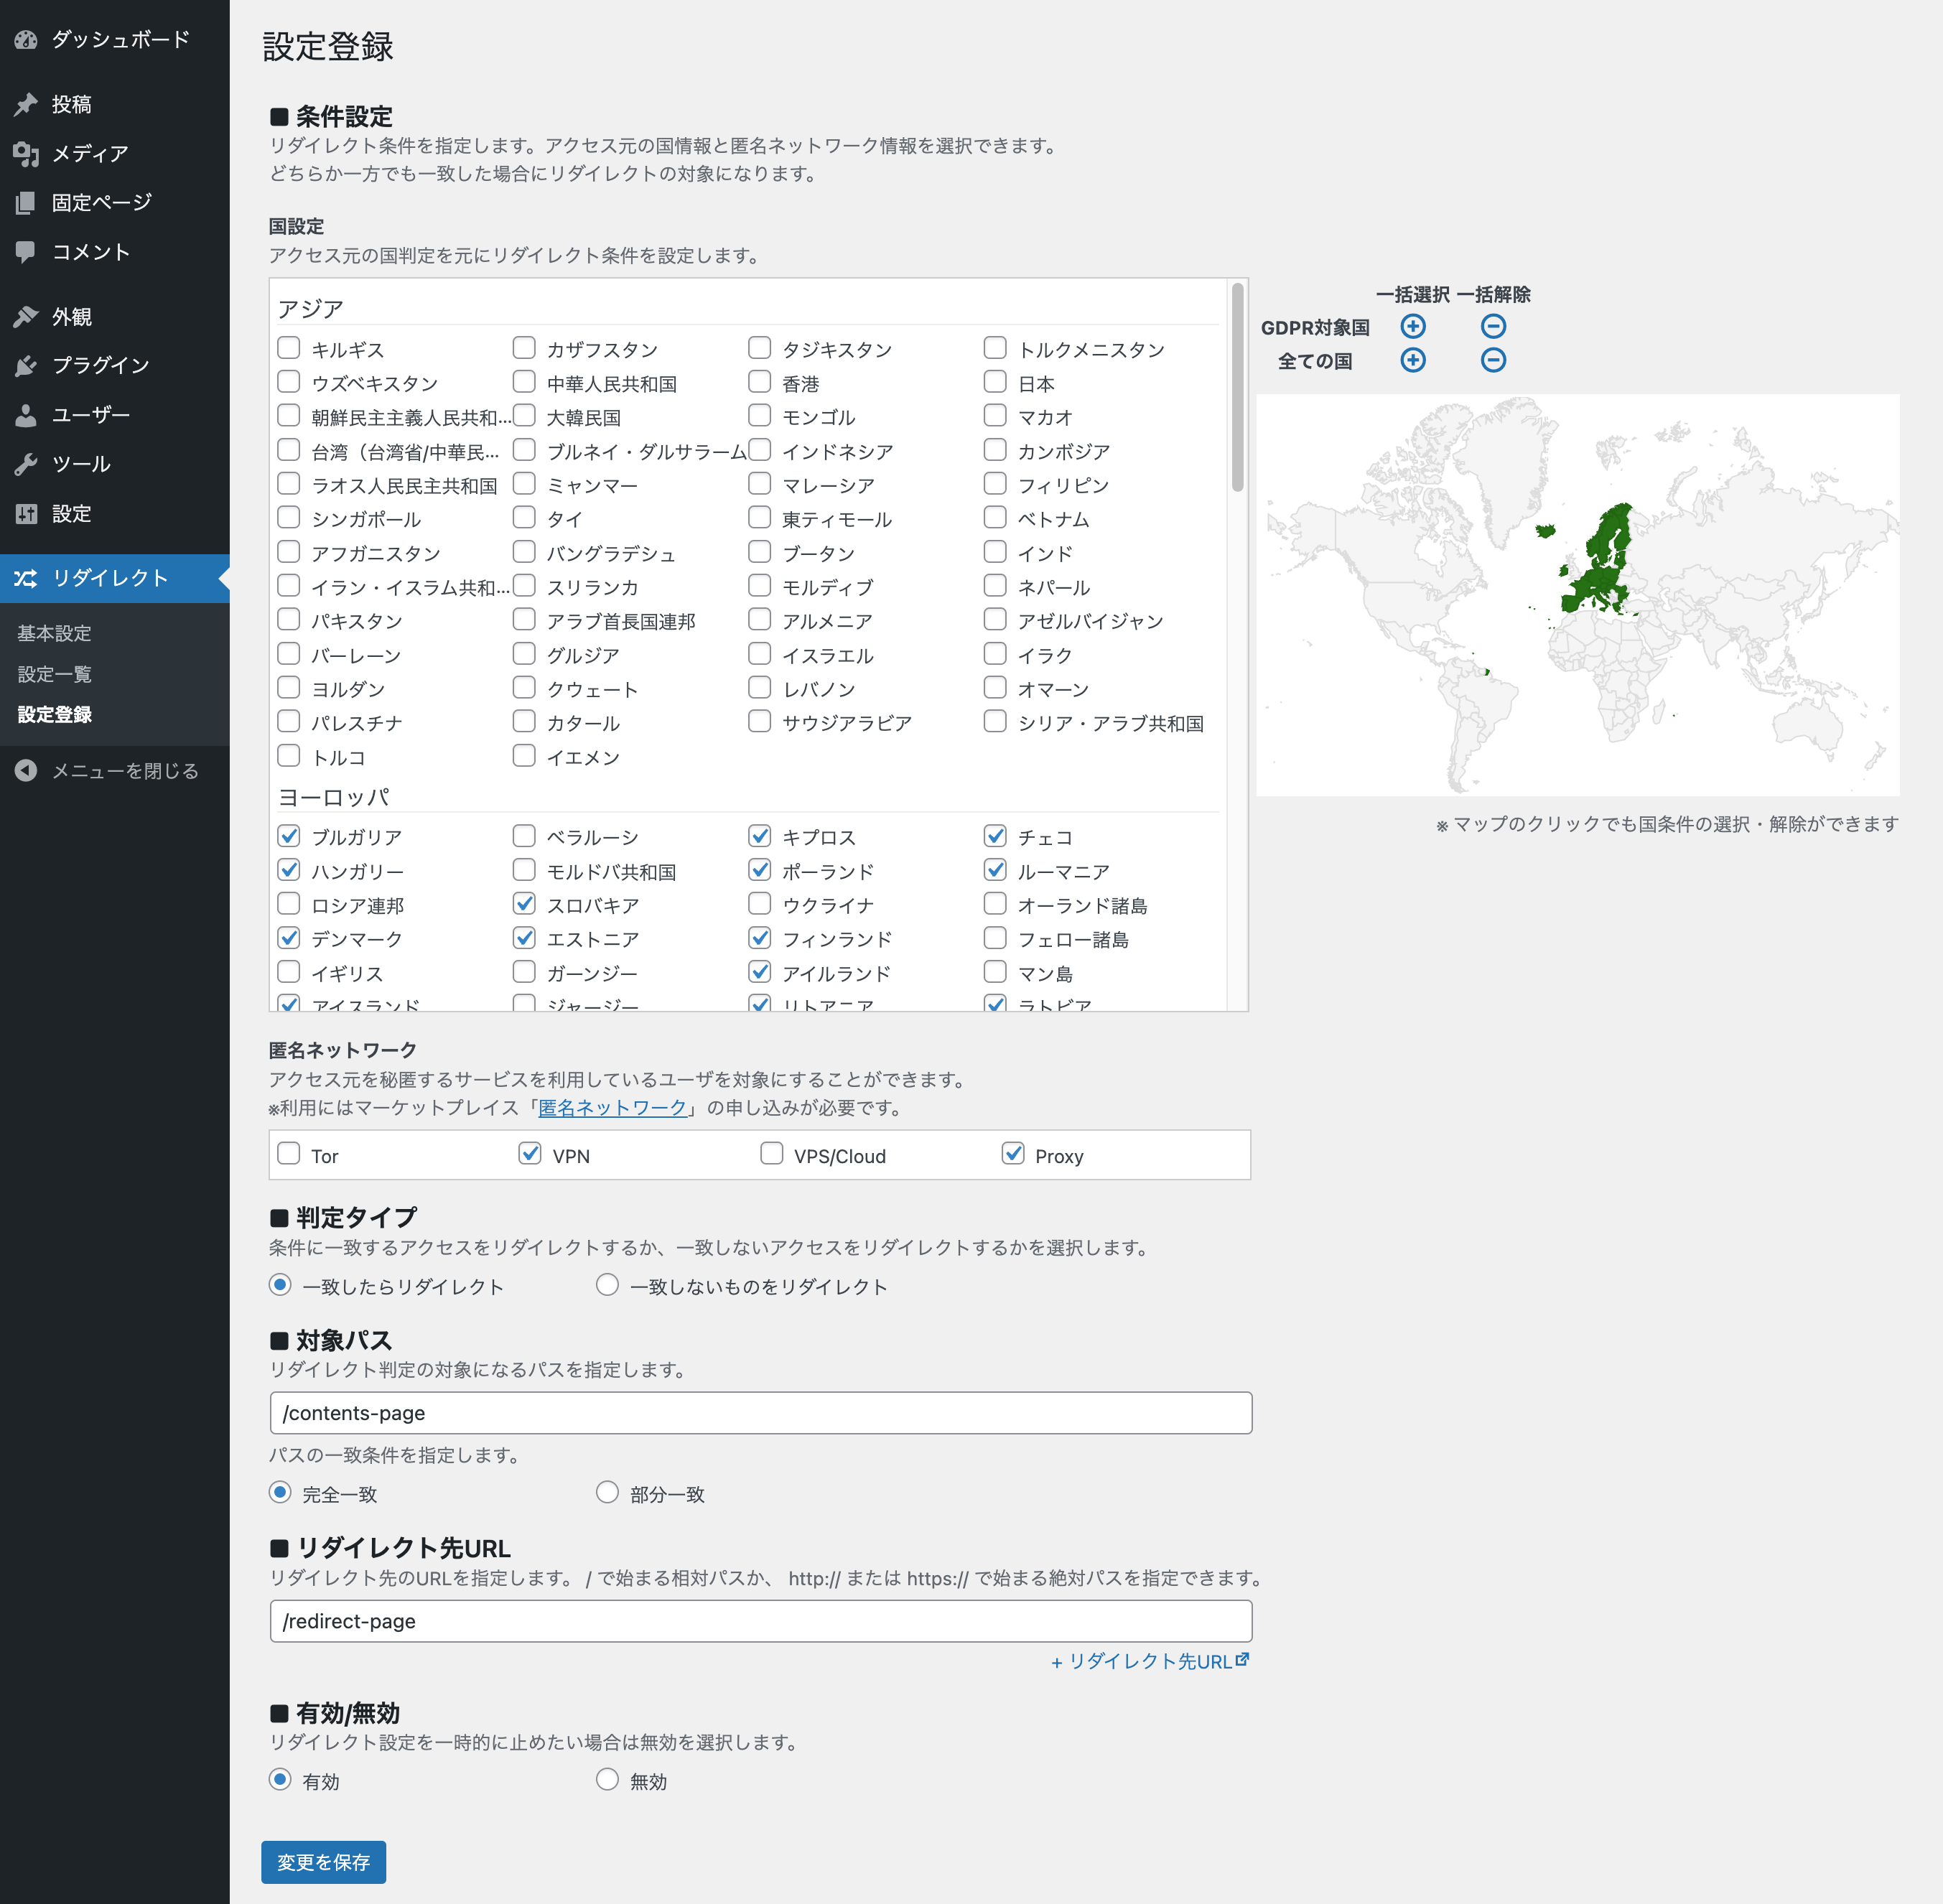This screenshot has height=1904, width=1943.
Task: Open 設定一覧 submenu item
Action: [x=54, y=674]
